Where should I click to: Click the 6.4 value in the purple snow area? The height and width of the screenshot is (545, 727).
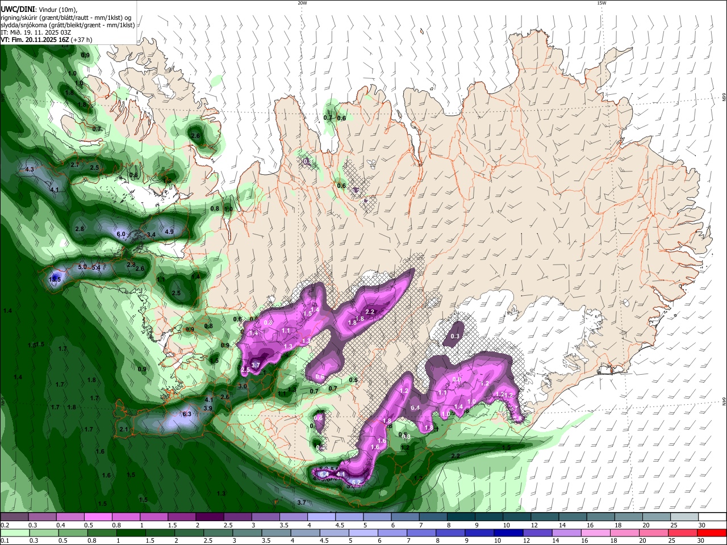point(324,474)
